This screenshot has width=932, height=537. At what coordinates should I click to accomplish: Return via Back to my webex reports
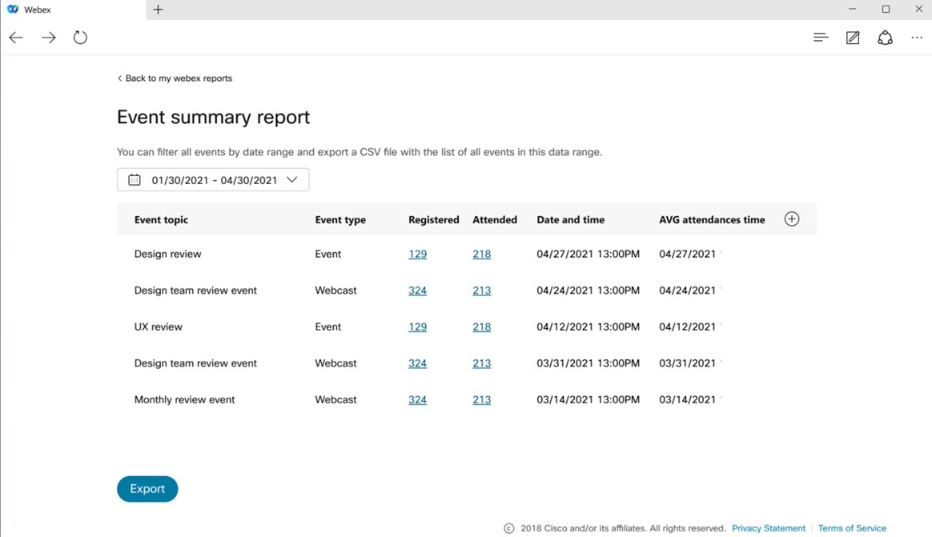click(x=175, y=78)
